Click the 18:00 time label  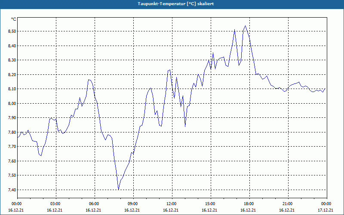[248, 204]
